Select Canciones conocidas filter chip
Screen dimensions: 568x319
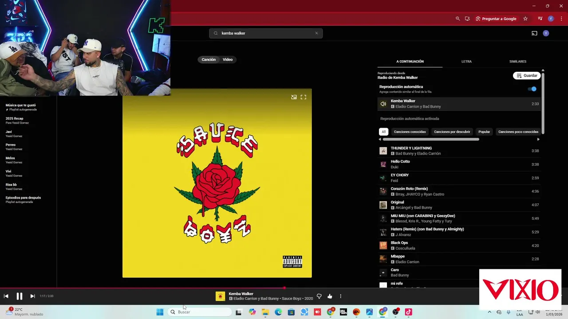click(410, 132)
